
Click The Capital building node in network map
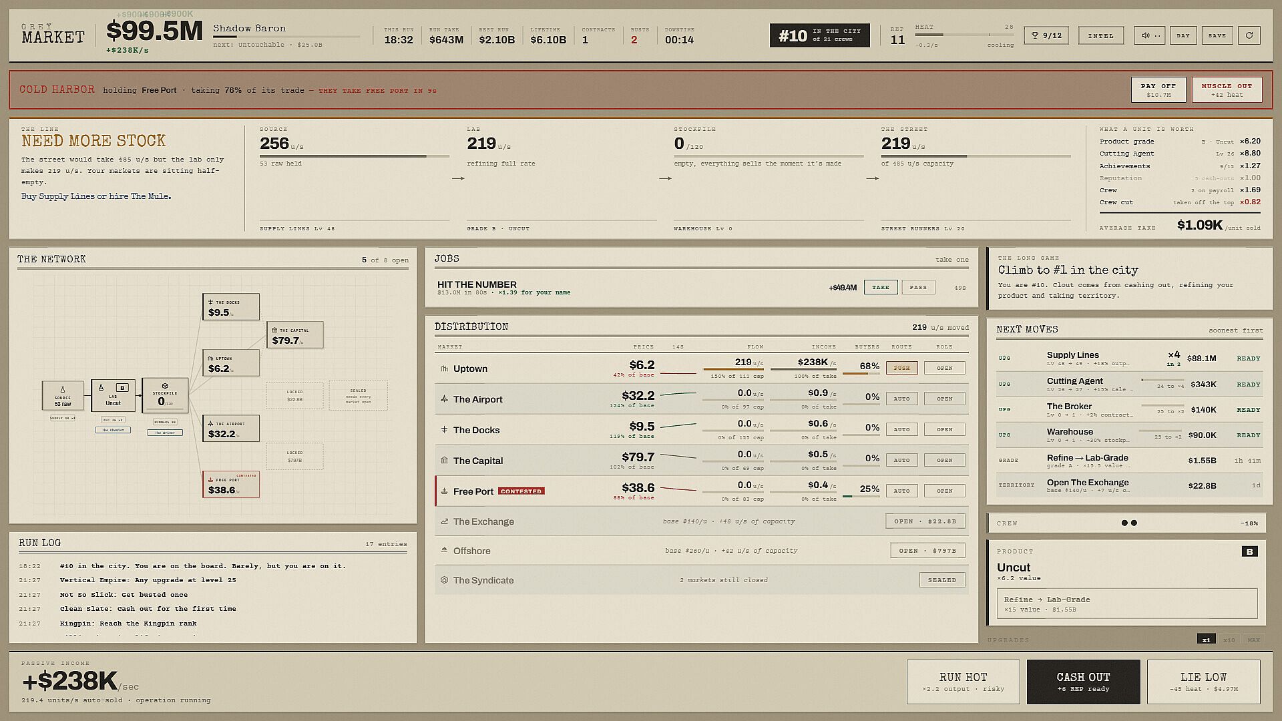coord(295,335)
